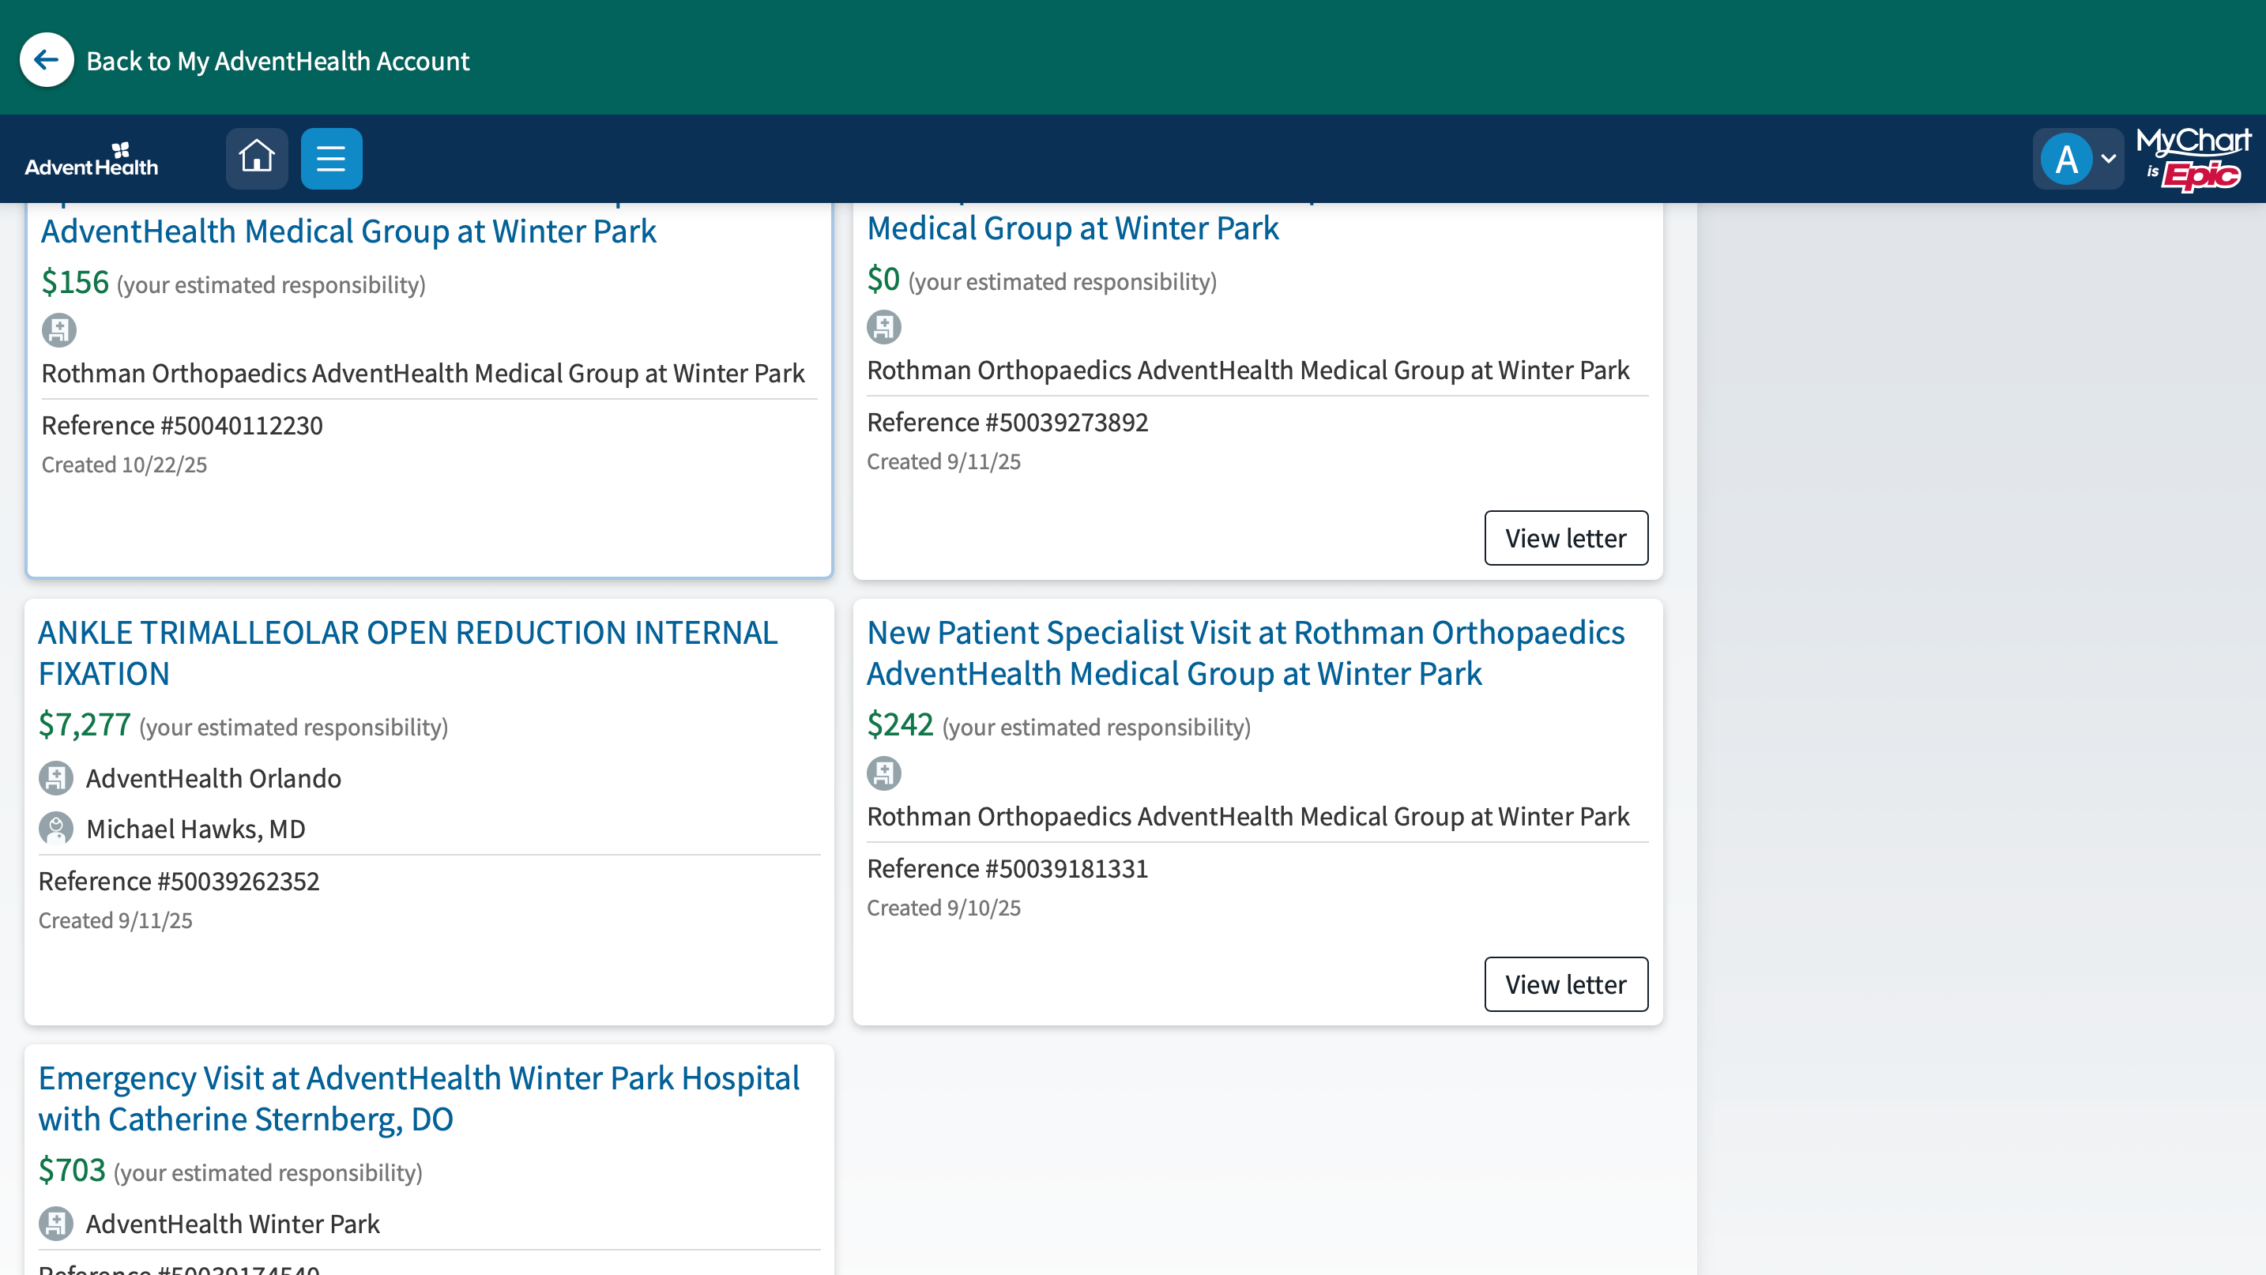Click the back arrow circle icon
Image resolution: width=2266 pixels, height=1275 pixels.
(x=47, y=60)
